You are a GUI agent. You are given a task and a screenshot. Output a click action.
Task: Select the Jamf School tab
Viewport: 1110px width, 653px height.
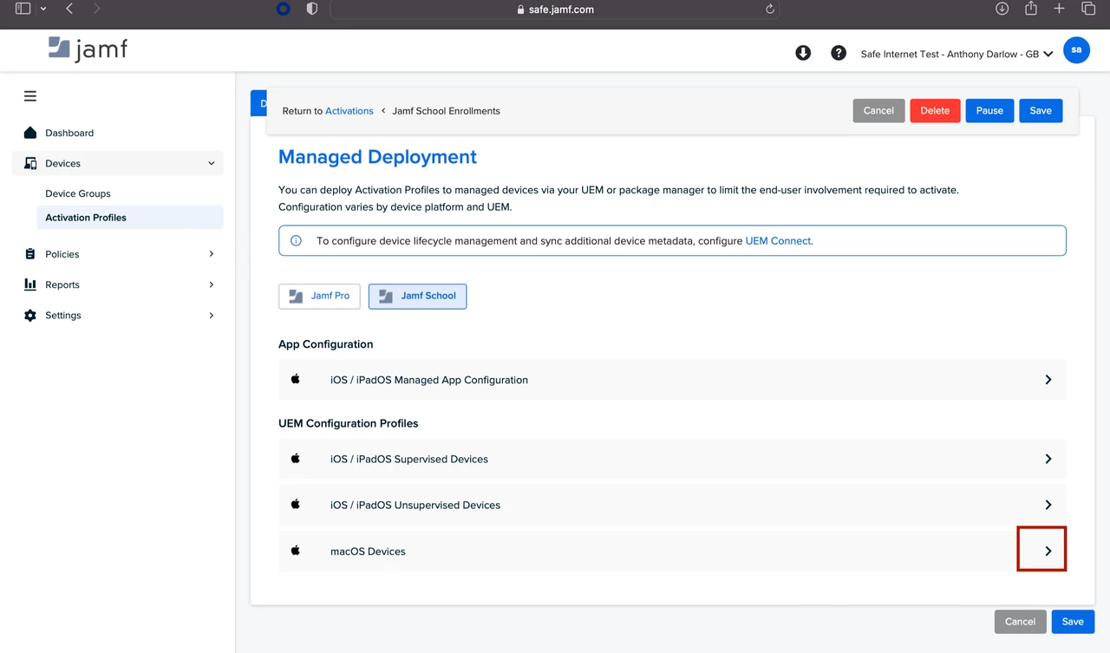pyautogui.click(x=417, y=296)
